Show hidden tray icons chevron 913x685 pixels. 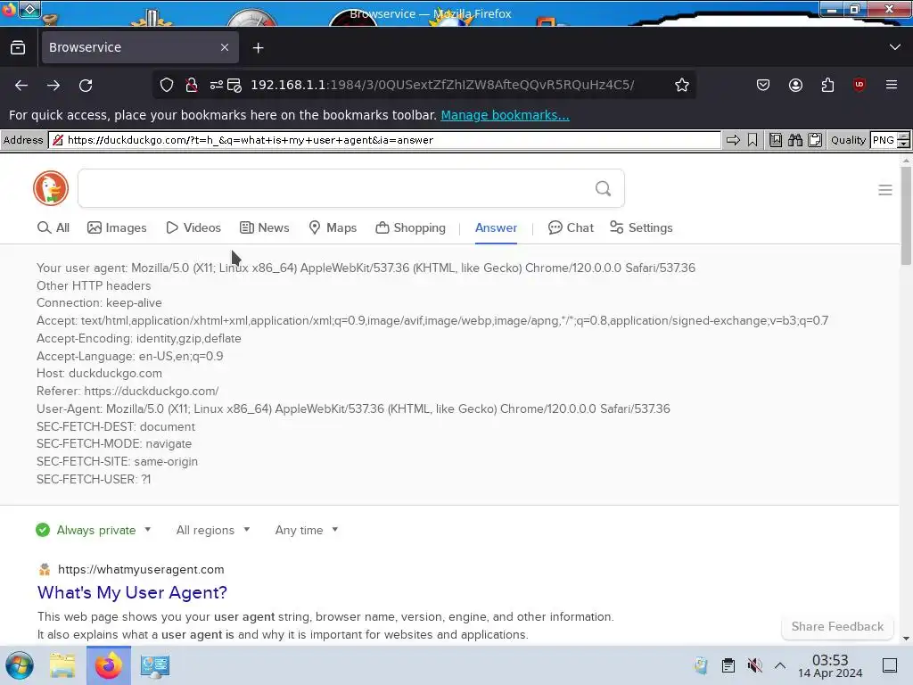(780, 665)
